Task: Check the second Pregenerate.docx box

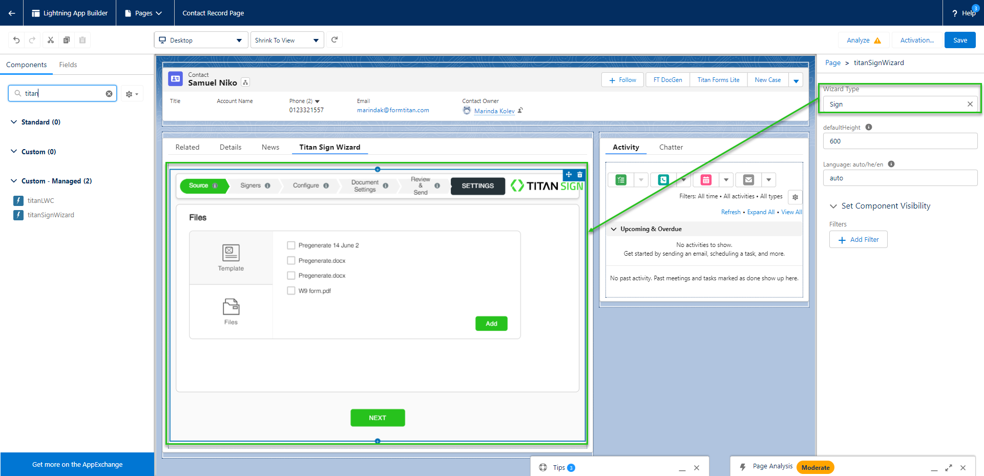Action: pos(291,276)
